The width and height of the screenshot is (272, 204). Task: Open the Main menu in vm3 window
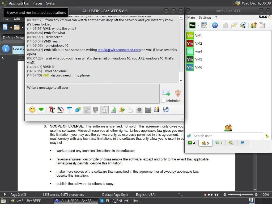191,17
